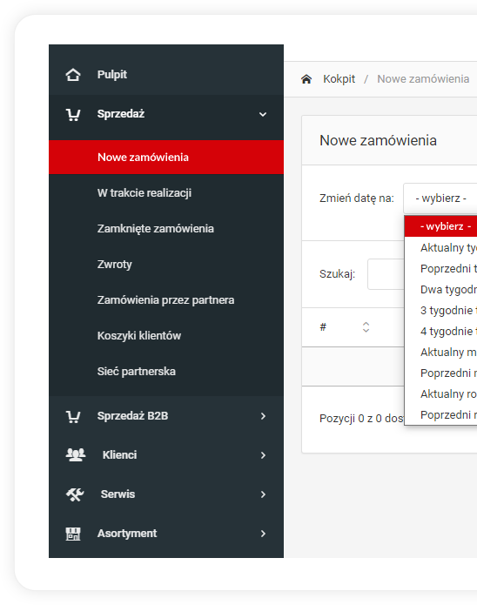Click the 'Pozycji 0 z 0' status text
This screenshot has height=605, width=477.
click(x=361, y=419)
